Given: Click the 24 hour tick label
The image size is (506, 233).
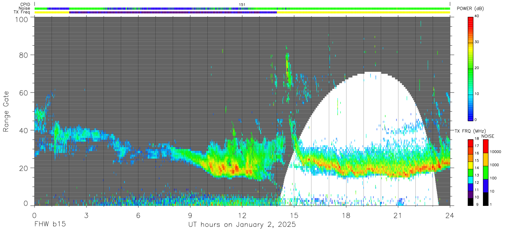Looking at the screenshot, I should (450, 215).
